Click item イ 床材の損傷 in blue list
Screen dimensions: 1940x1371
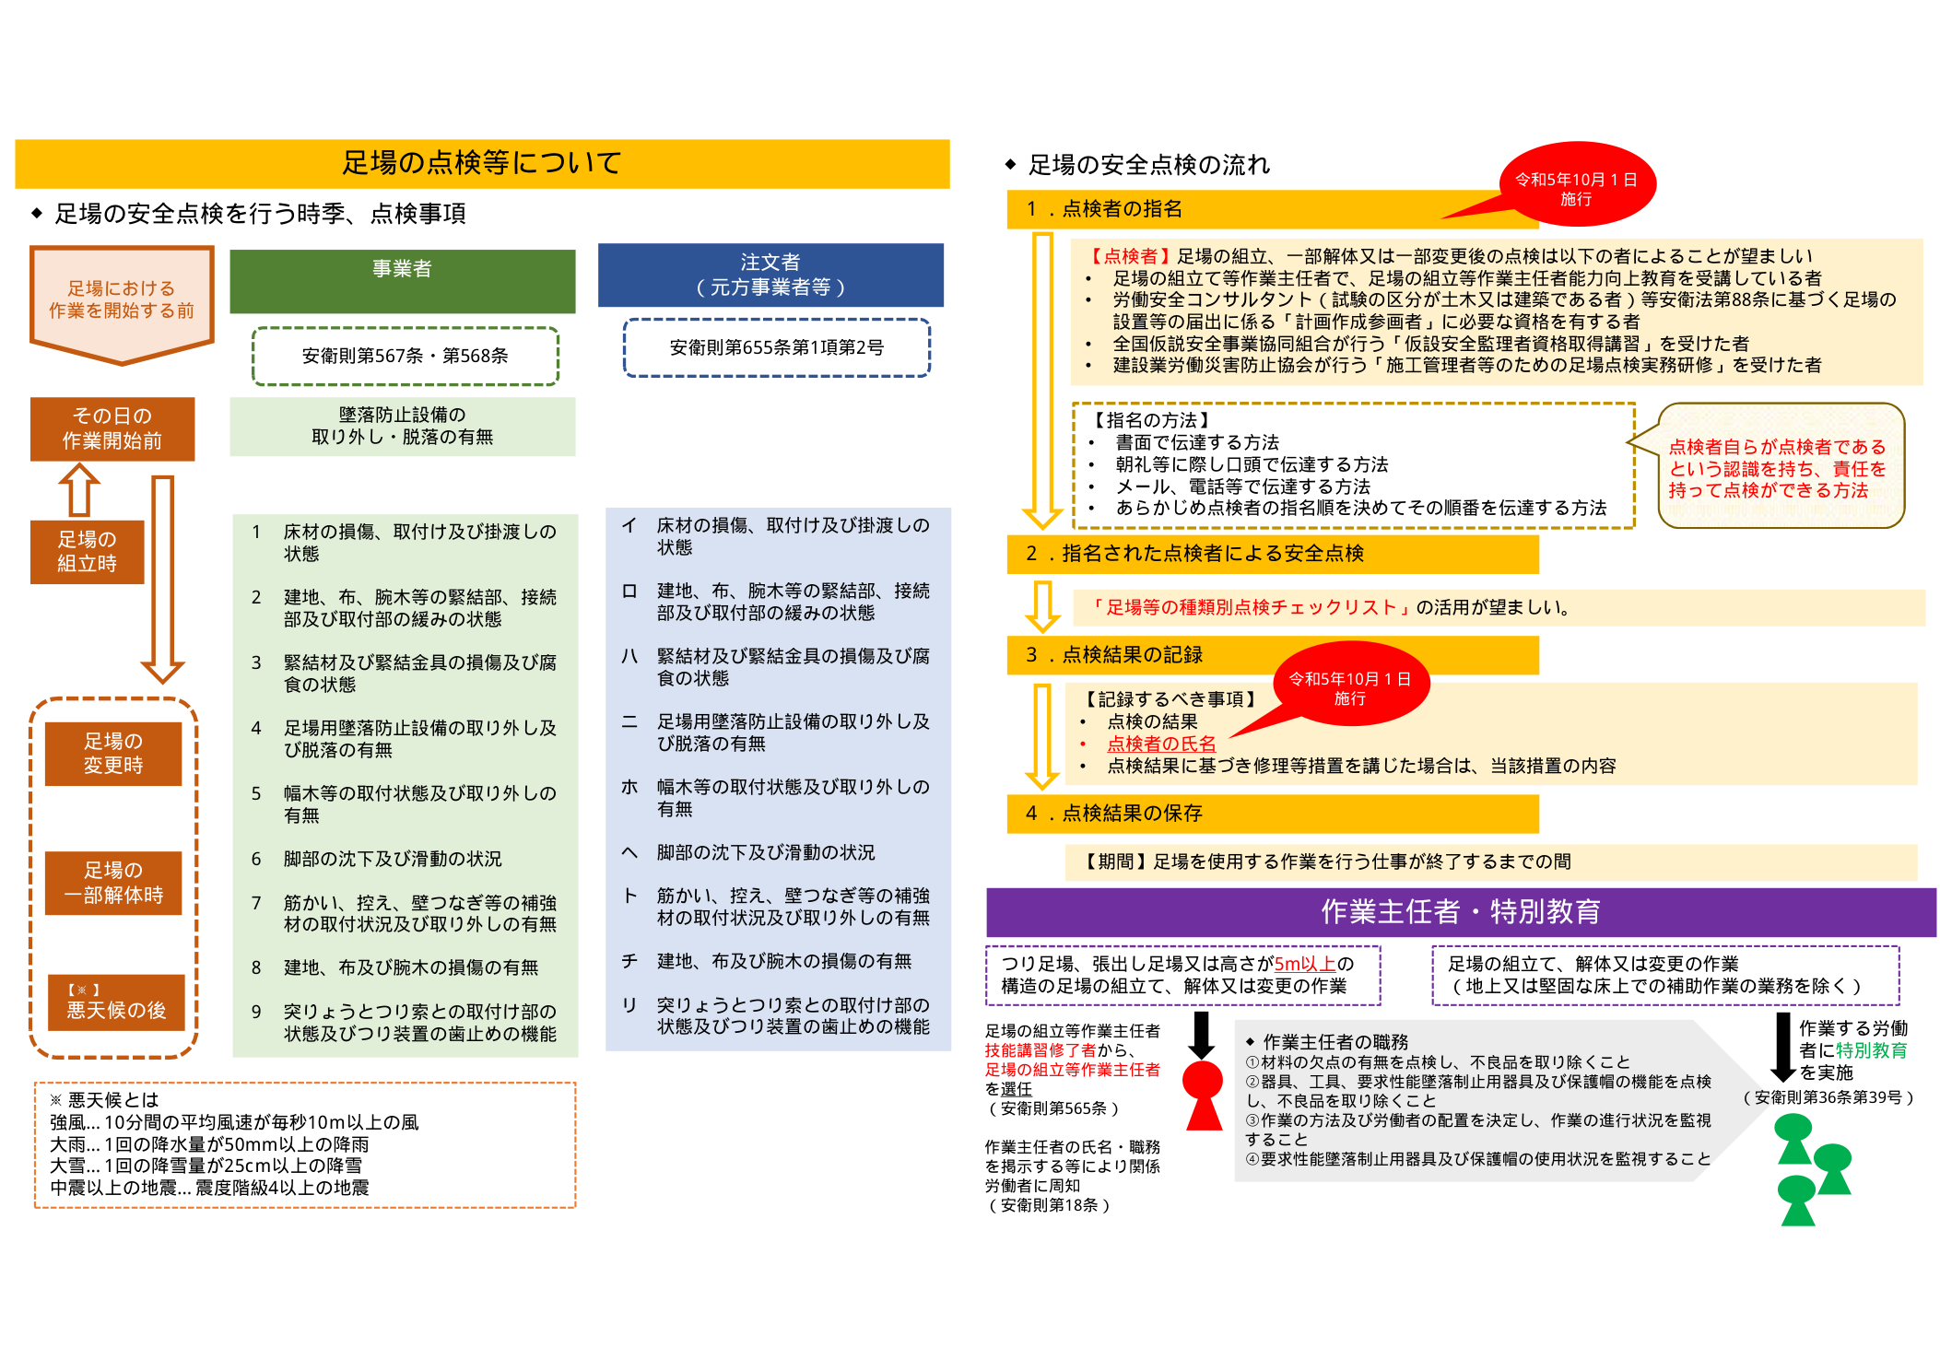click(x=776, y=536)
